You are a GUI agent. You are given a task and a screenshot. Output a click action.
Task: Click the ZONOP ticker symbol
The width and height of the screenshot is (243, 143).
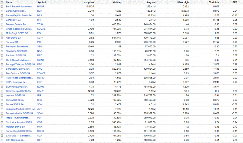tap(41, 73)
